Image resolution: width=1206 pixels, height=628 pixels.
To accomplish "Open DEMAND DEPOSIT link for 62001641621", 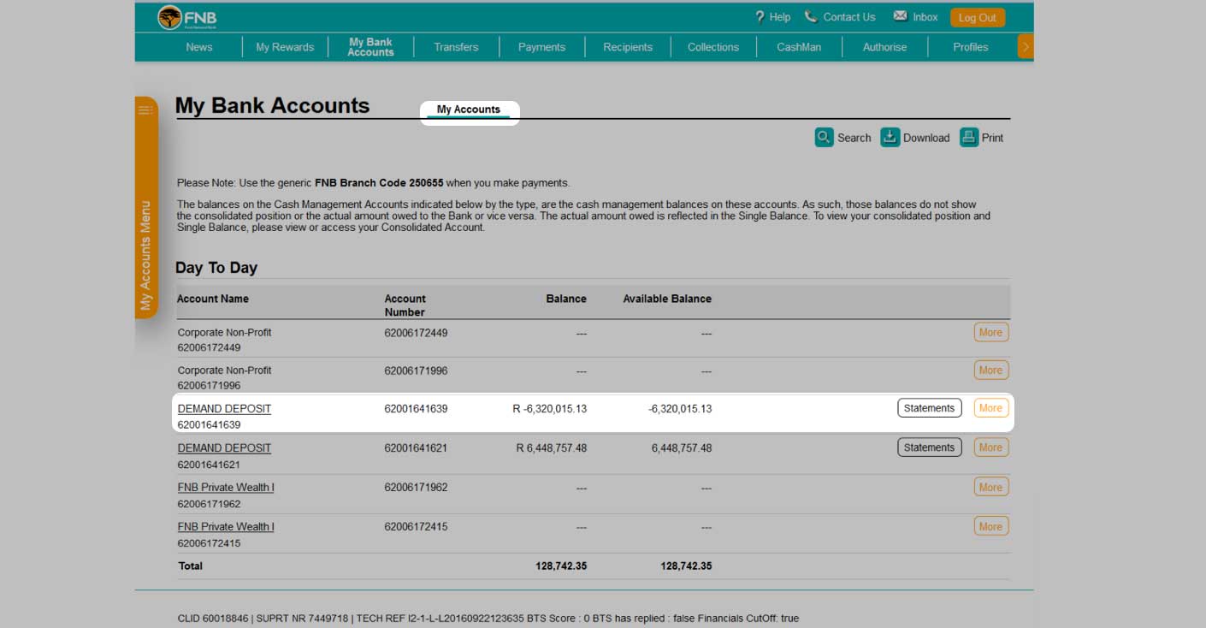I will click(224, 448).
